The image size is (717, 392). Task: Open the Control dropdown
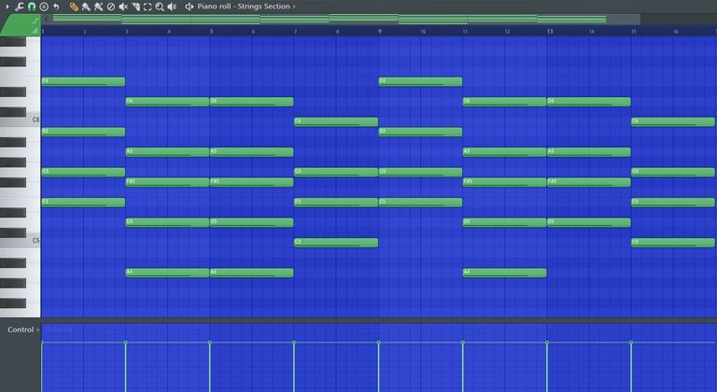click(x=22, y=329)
